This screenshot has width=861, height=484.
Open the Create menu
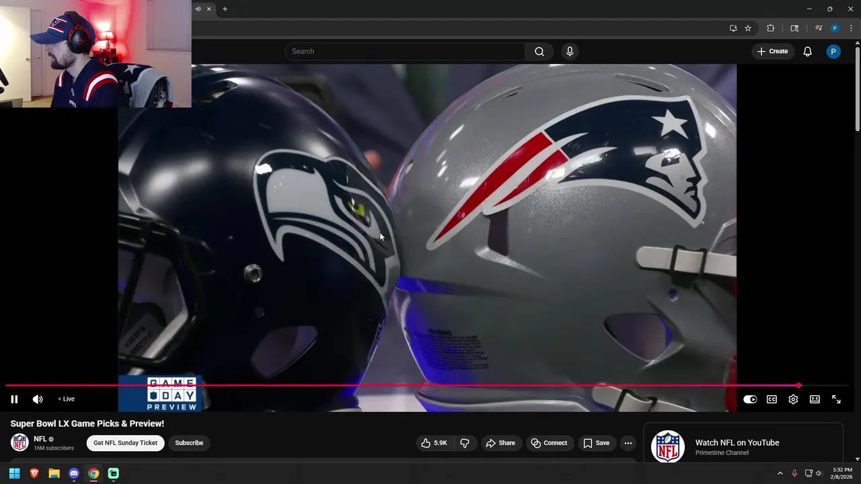(x=772, y=51)
